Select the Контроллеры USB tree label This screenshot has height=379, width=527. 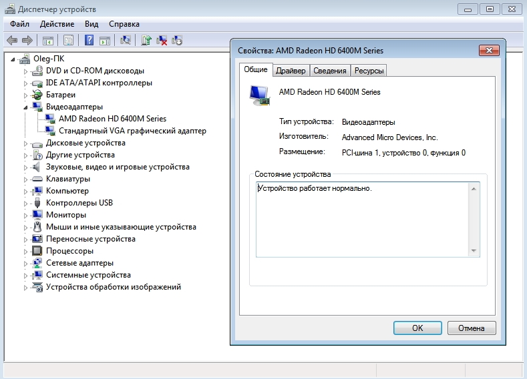tap(79, 203)
